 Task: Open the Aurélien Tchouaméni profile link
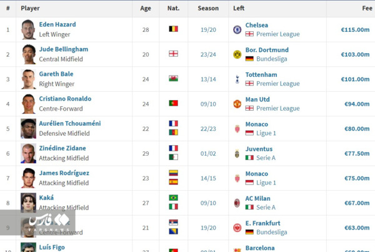70,123
